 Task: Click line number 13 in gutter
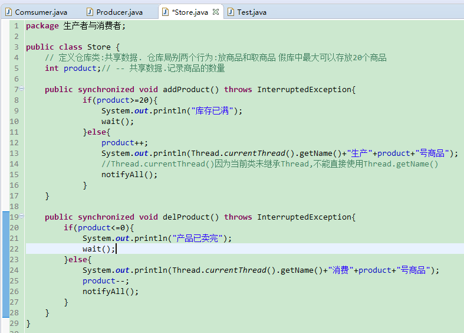(x=14, y=154)
